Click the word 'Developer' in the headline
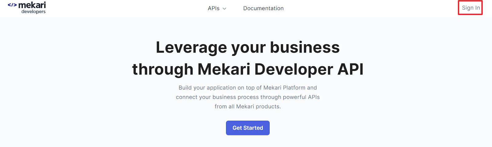This screenshot has width=492, height=147. click(294, 69)
